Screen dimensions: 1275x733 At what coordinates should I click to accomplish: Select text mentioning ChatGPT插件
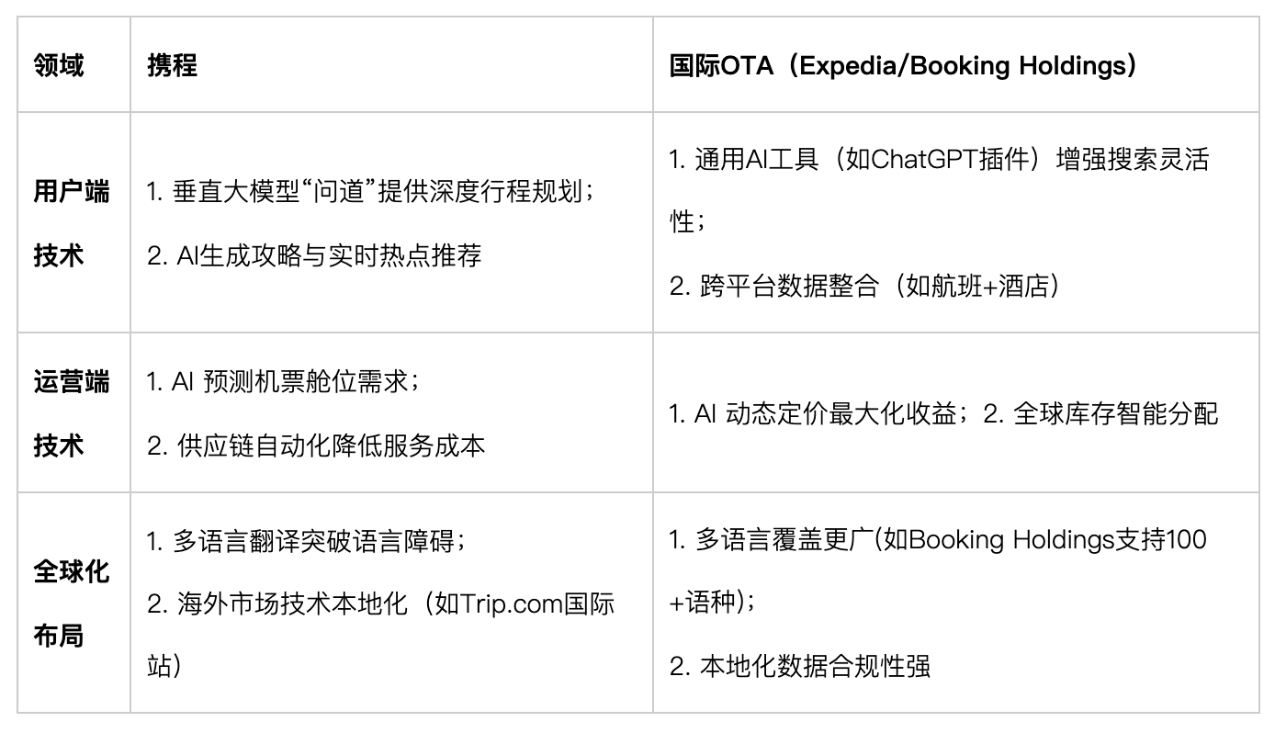pos(939,160)
